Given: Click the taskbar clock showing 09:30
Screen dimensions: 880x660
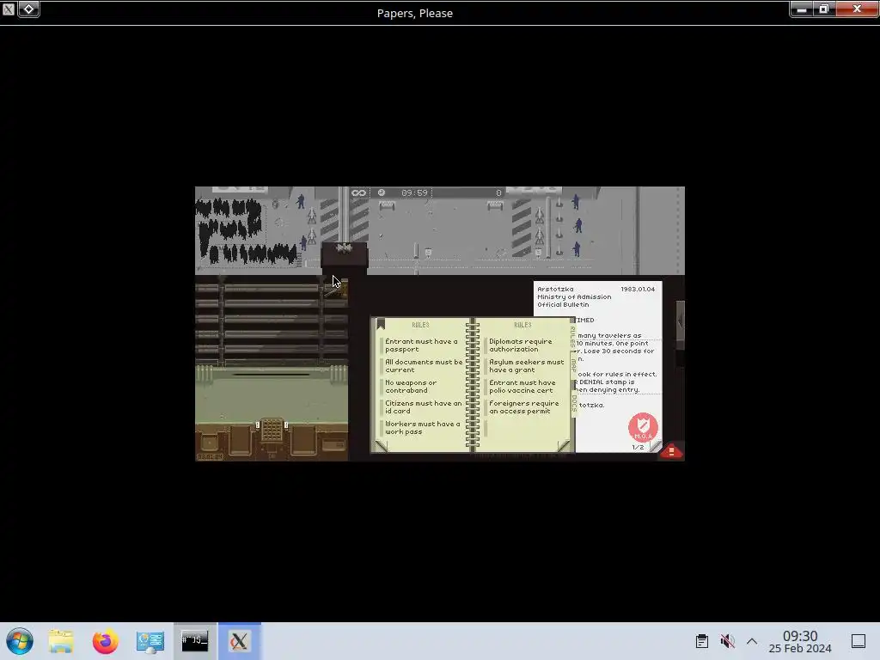Looking at the screenshot, I should 800,636.
